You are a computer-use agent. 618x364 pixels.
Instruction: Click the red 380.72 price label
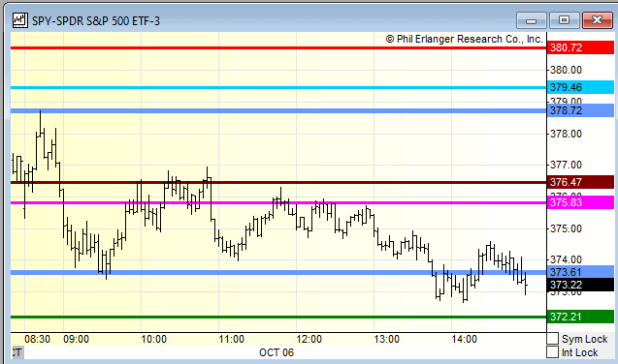[x=580, y=47]
